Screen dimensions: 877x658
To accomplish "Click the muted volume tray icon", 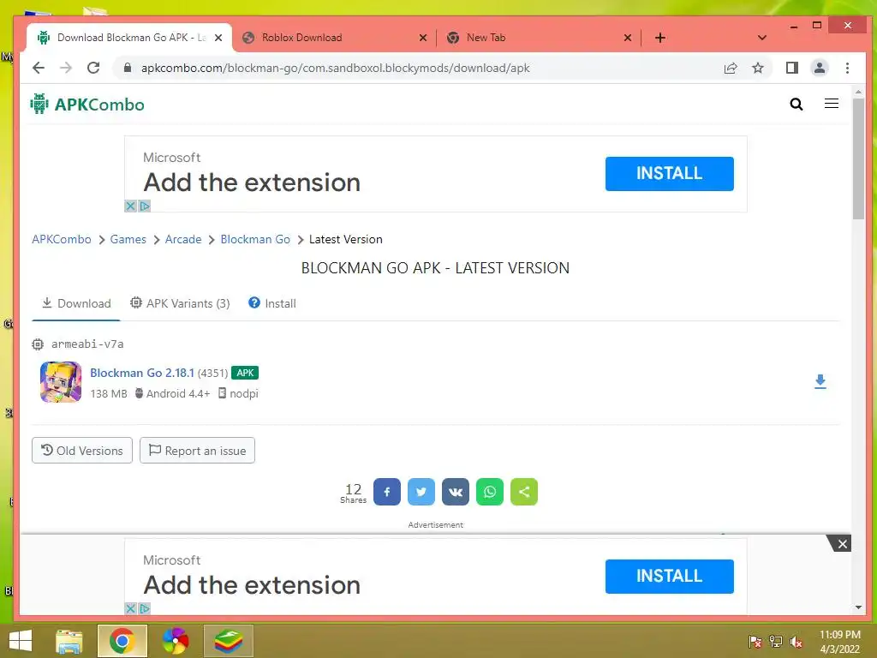I will 796,642.
